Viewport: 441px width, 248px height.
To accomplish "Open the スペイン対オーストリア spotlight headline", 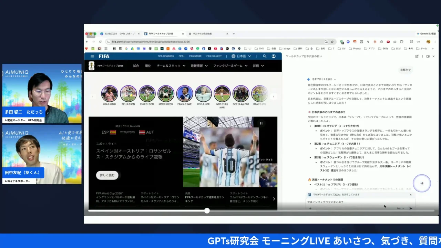I will (133, 154).
